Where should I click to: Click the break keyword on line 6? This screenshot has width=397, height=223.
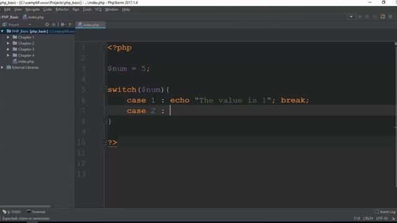coord(293,100)
